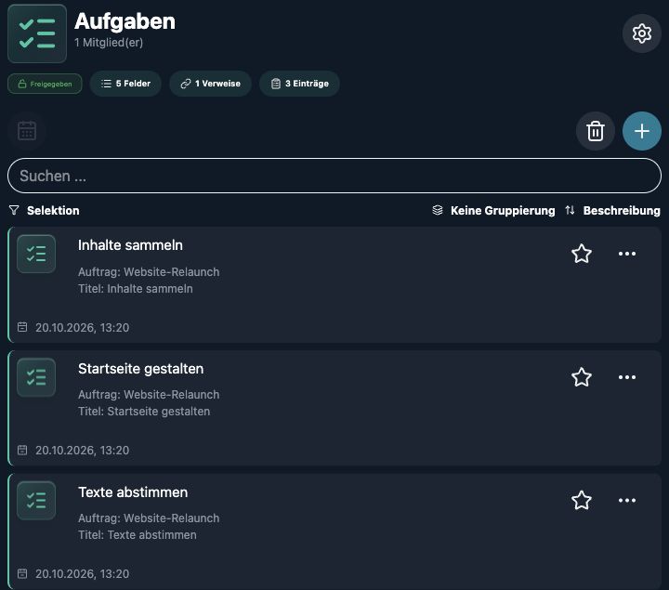
Task: Click 'Titel: Texte abstimmen' text
Action: [x=138, y=535]
